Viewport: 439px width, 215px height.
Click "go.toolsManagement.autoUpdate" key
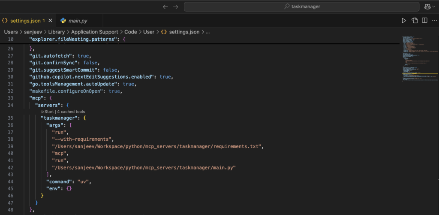tap(73, 84)
